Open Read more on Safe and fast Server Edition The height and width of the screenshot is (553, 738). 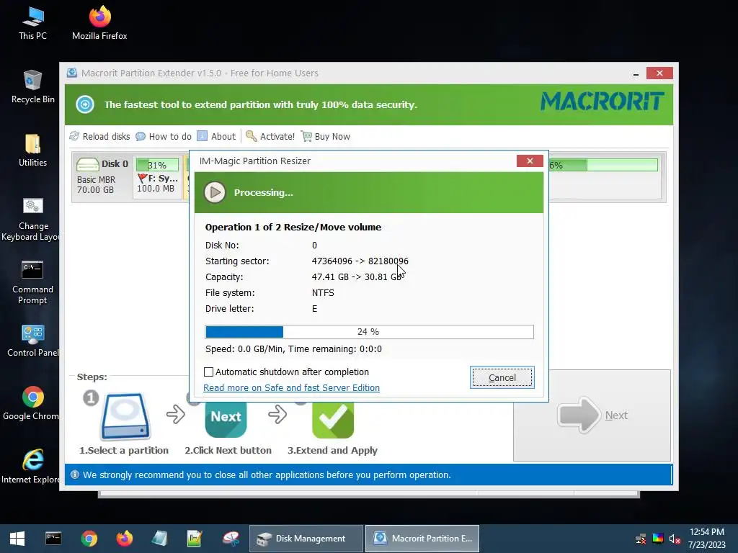(291, 387)
